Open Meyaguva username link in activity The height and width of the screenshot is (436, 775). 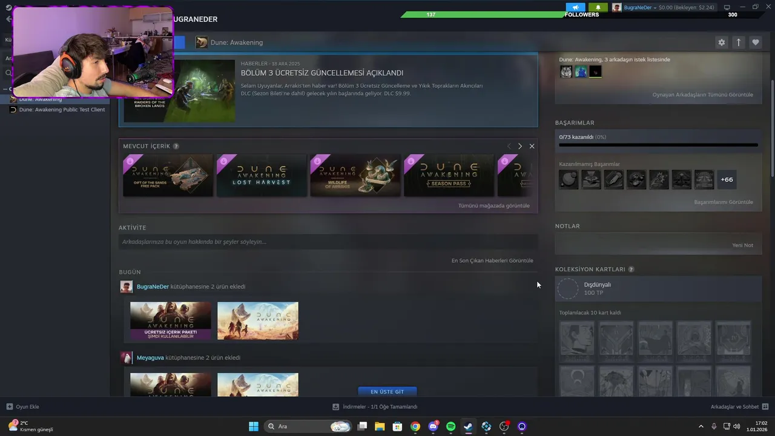(x=150, y=358)
